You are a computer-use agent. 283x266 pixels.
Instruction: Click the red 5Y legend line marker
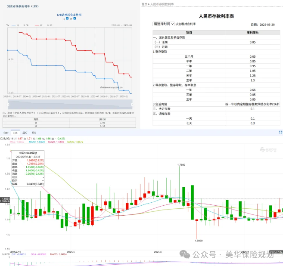click(36, 25)
